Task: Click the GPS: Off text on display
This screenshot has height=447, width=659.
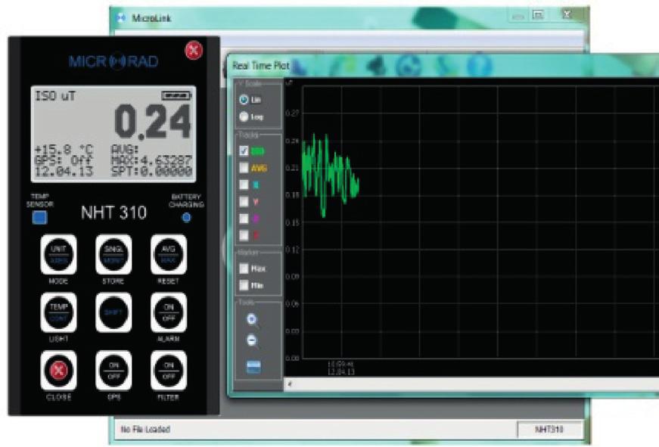Action: coord(64,160)
